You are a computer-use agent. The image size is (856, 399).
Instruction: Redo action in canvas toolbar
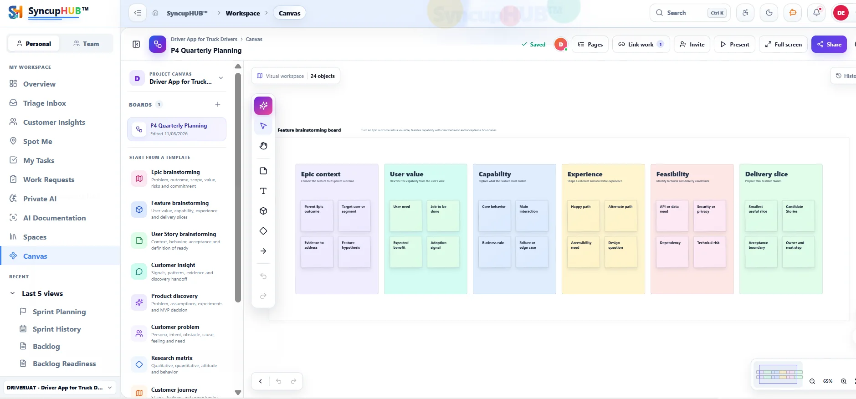(263, 296)
